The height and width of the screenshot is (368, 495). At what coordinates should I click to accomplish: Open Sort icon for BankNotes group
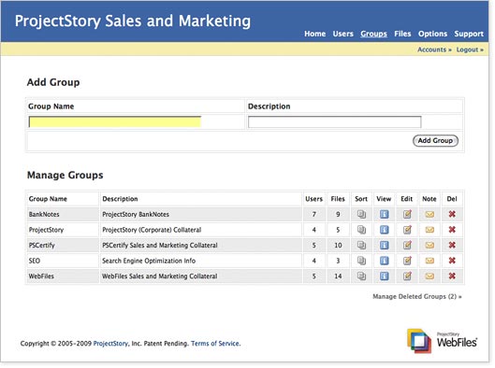[x=361, y=214]
